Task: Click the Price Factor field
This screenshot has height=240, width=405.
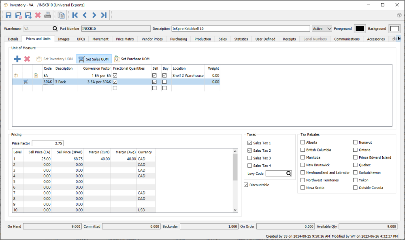Action: click(x=47, y=143)
